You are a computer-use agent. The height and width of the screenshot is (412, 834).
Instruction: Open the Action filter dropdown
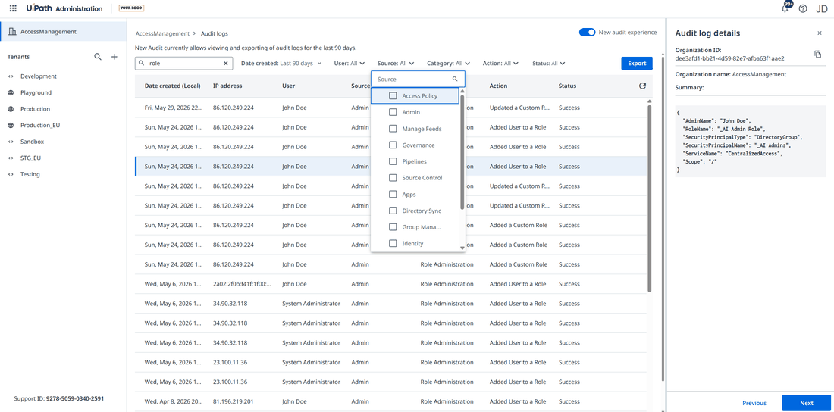click(x=500, y=64)
